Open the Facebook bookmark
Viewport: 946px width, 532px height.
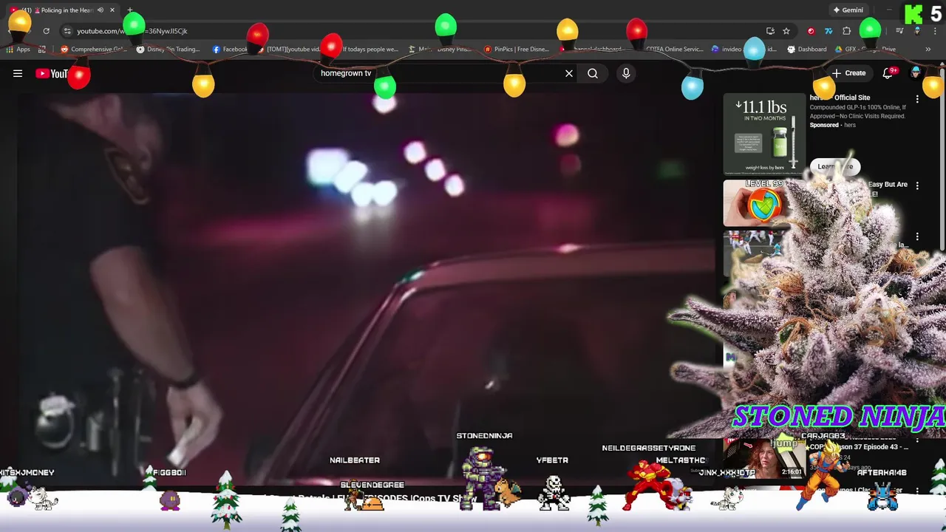point(230,50)
